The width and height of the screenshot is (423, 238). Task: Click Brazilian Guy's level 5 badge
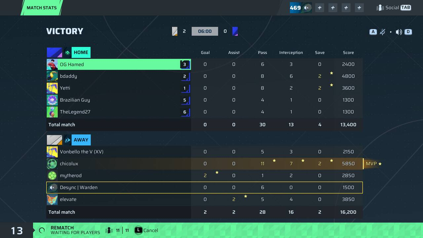pos(185,100)
